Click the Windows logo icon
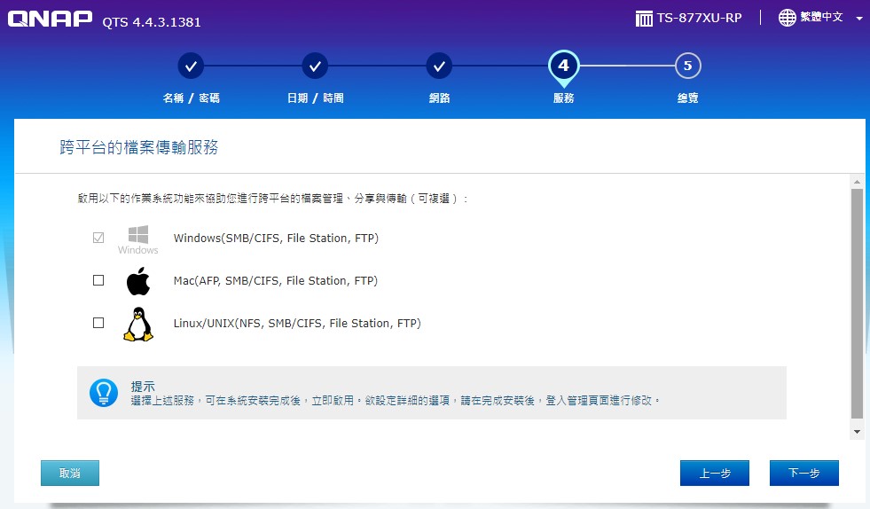This screenshot has height=509, width=870. point(137,235)
